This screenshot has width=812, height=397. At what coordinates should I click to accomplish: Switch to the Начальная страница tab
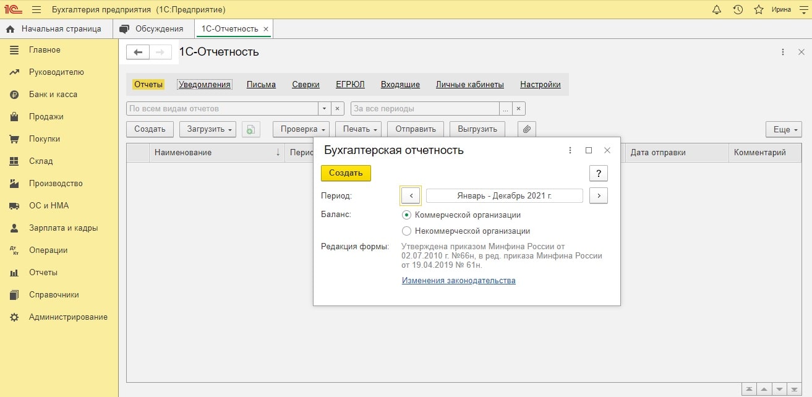pos(56,28)
